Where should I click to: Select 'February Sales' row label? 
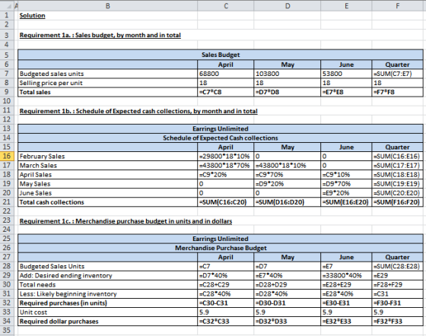(107, 156)
